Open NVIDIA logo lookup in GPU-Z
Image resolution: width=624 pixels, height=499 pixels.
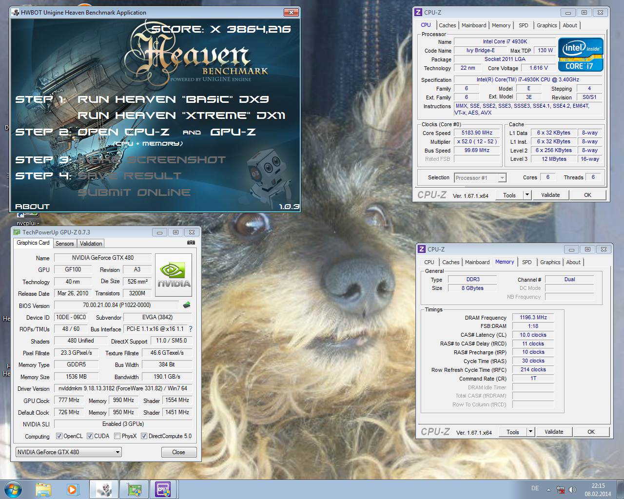(x=174, y=275)
